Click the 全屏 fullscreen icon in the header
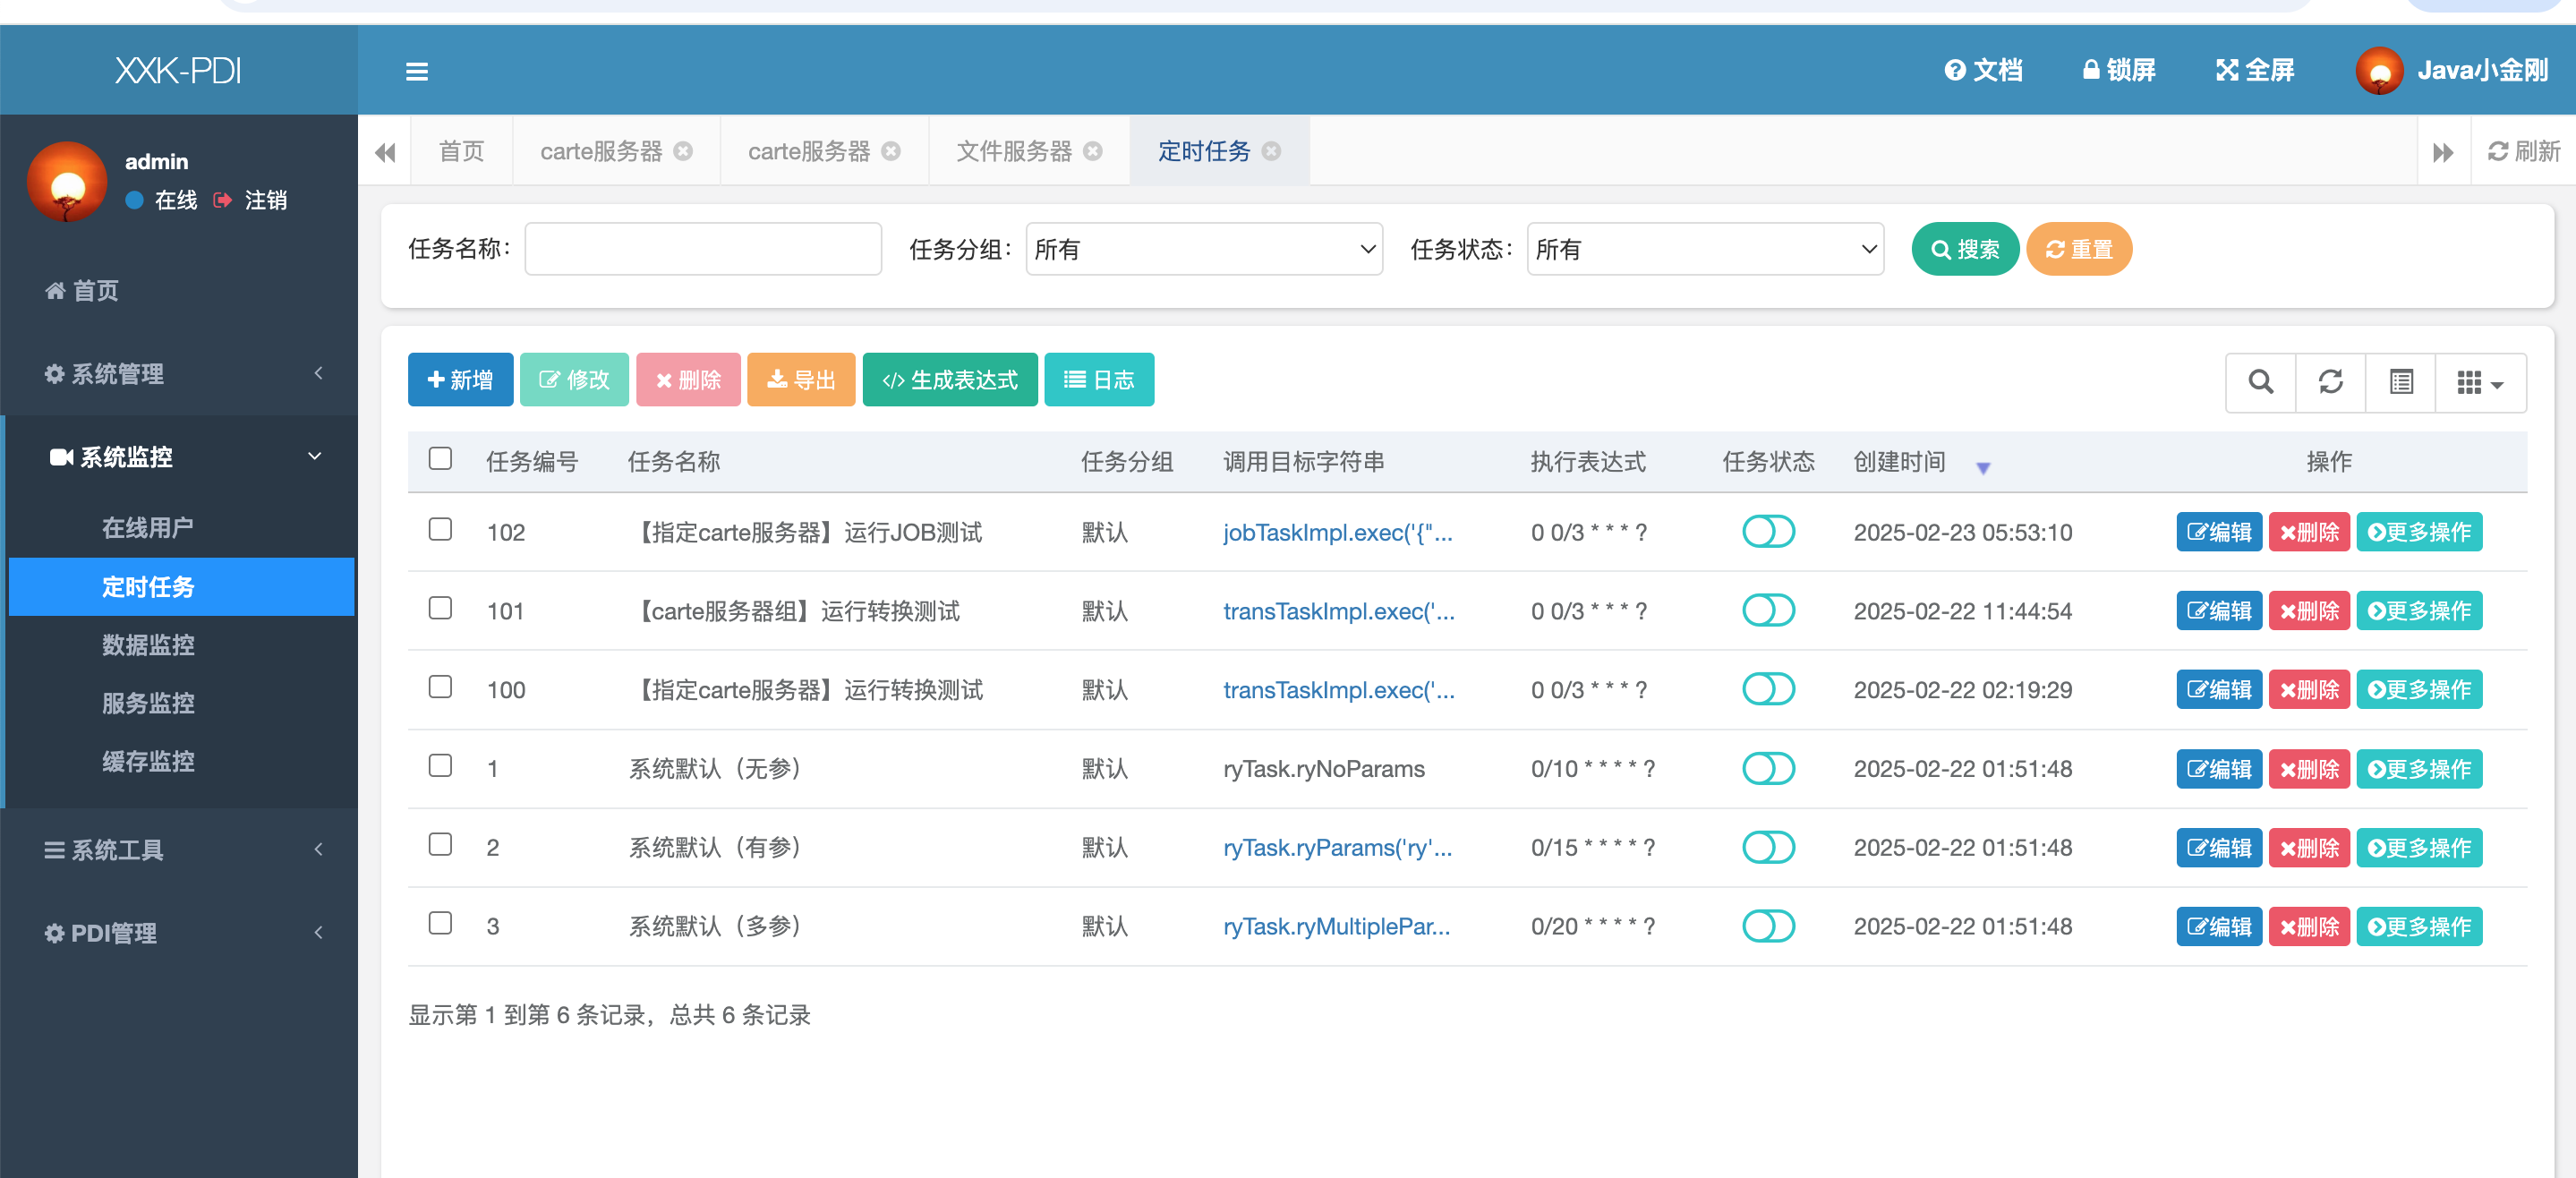This screenshot has width=2576, height=1178. (2226, 70)
